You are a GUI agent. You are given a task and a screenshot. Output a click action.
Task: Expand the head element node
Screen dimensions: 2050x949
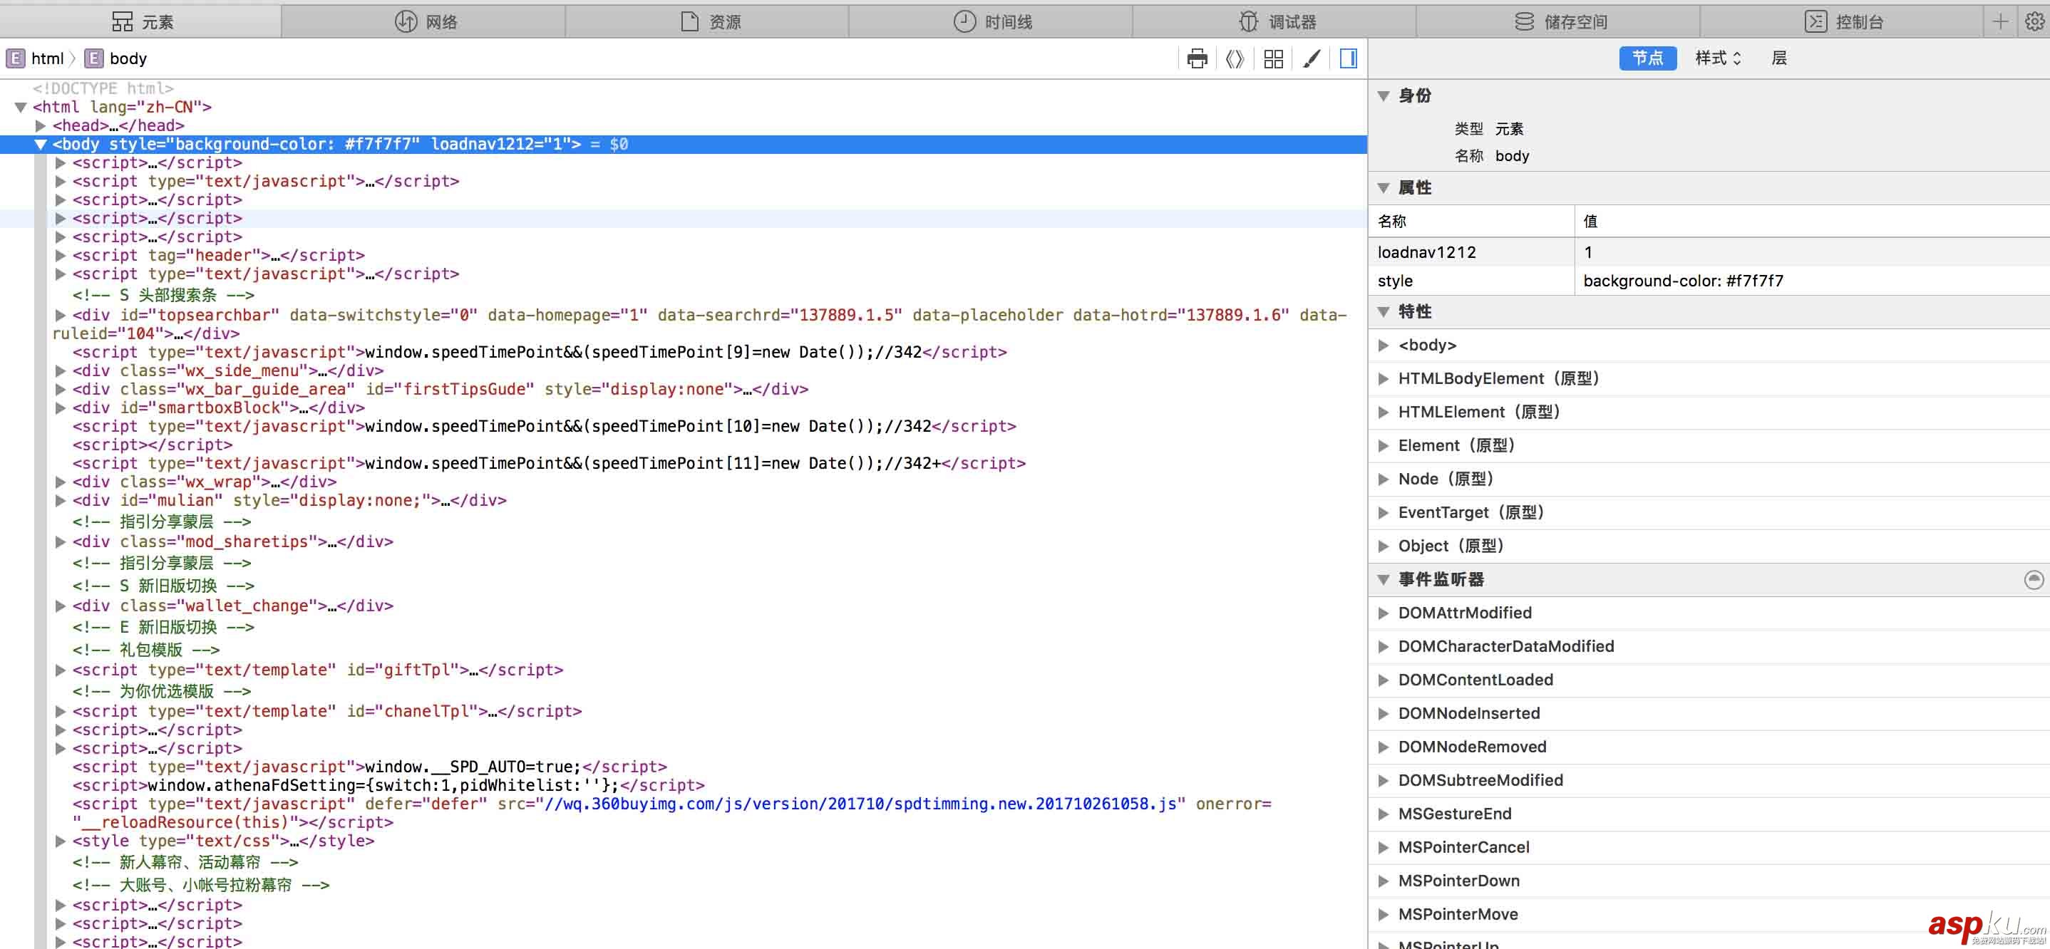click(x=40, y=125)
